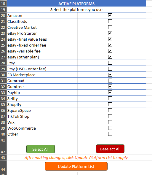
Task: Tick the Shopify checkbox
Action: click(110, 104)
